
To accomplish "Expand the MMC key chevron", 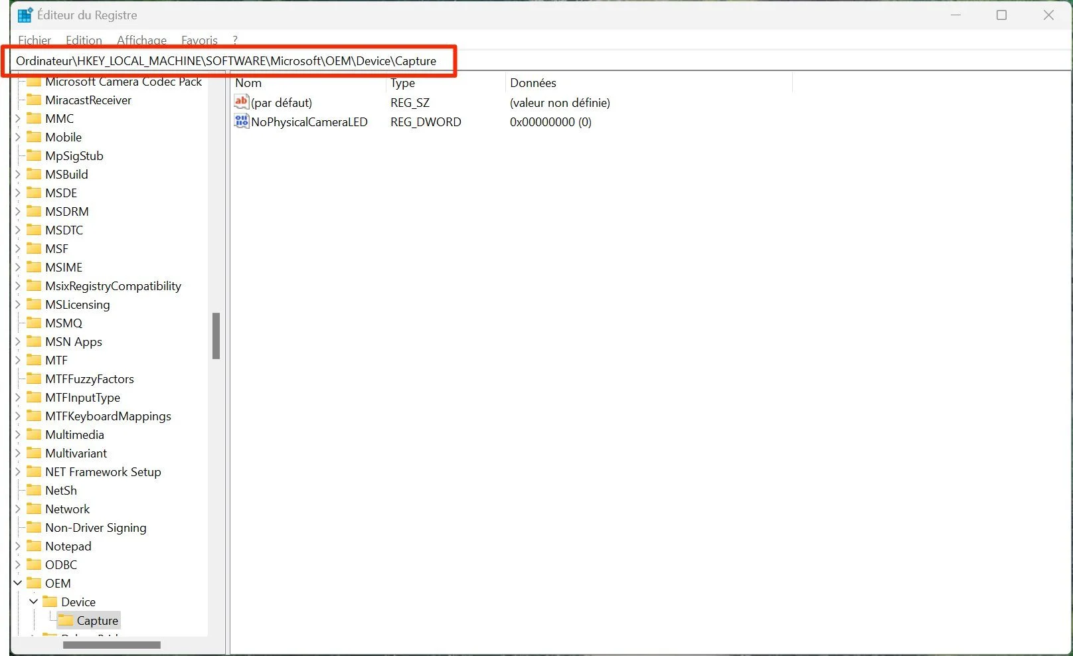I will tap(18, 118).
